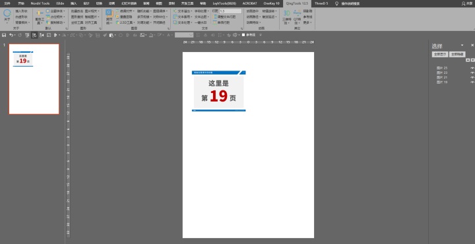Click the 微调对齐 fine-align icon
475x244 pixels.
click(x=117, y=11)
